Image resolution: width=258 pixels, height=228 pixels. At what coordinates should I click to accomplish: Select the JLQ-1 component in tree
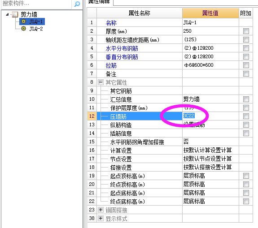(x=36, y=22)
